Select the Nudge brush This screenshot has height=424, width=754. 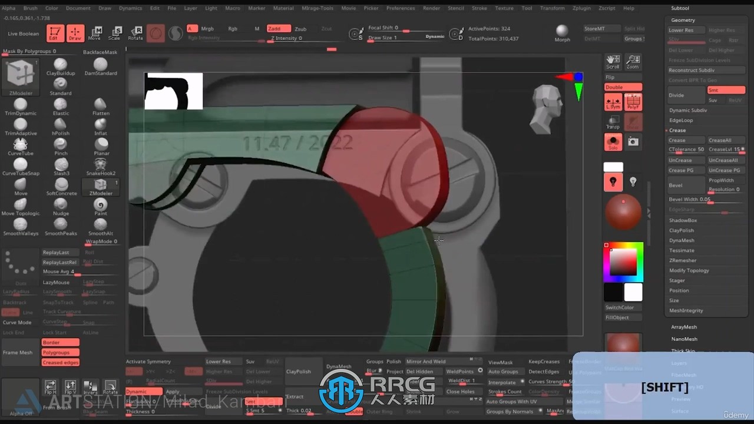61,207
